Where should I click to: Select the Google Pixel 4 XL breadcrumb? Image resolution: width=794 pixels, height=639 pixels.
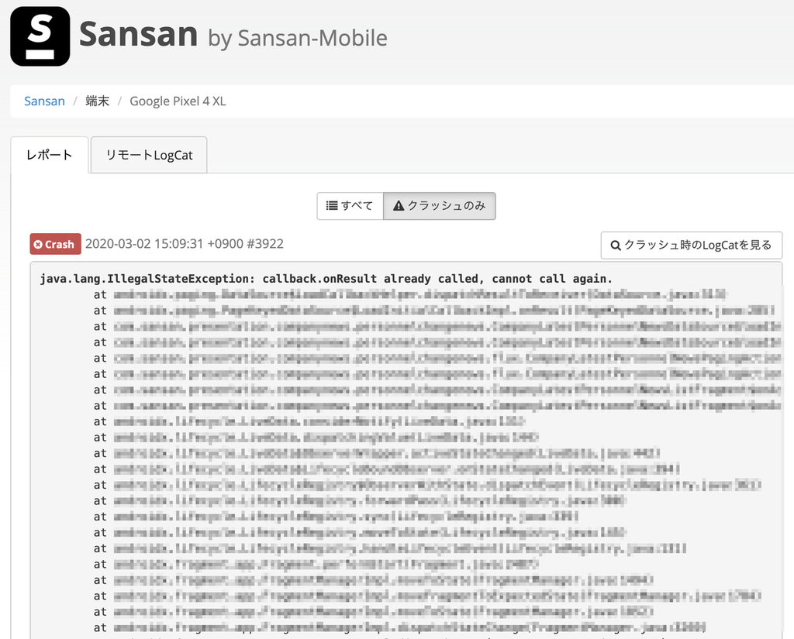(x=178, y=101)
